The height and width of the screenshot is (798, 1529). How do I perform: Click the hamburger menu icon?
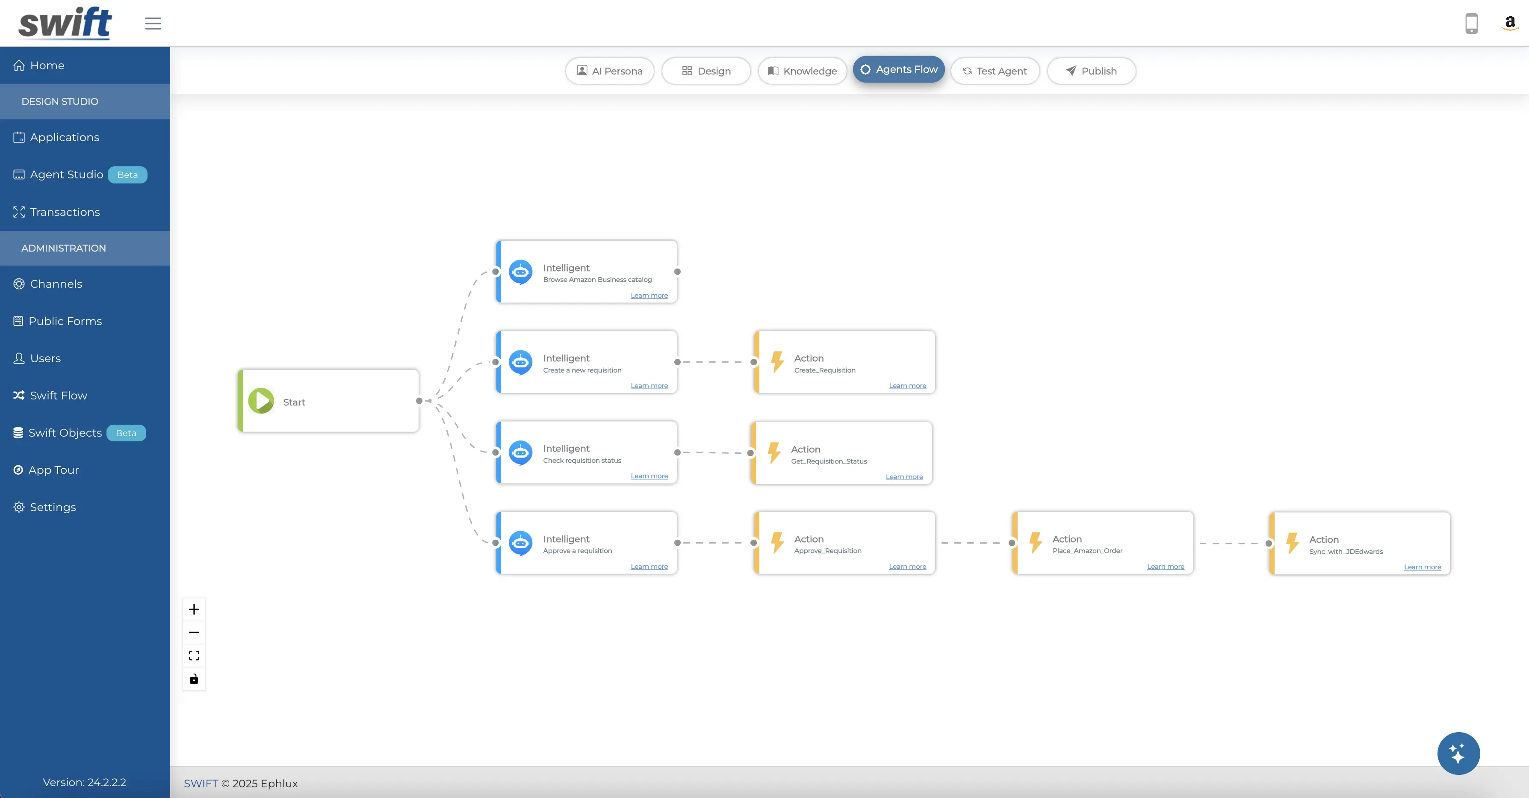153,23
